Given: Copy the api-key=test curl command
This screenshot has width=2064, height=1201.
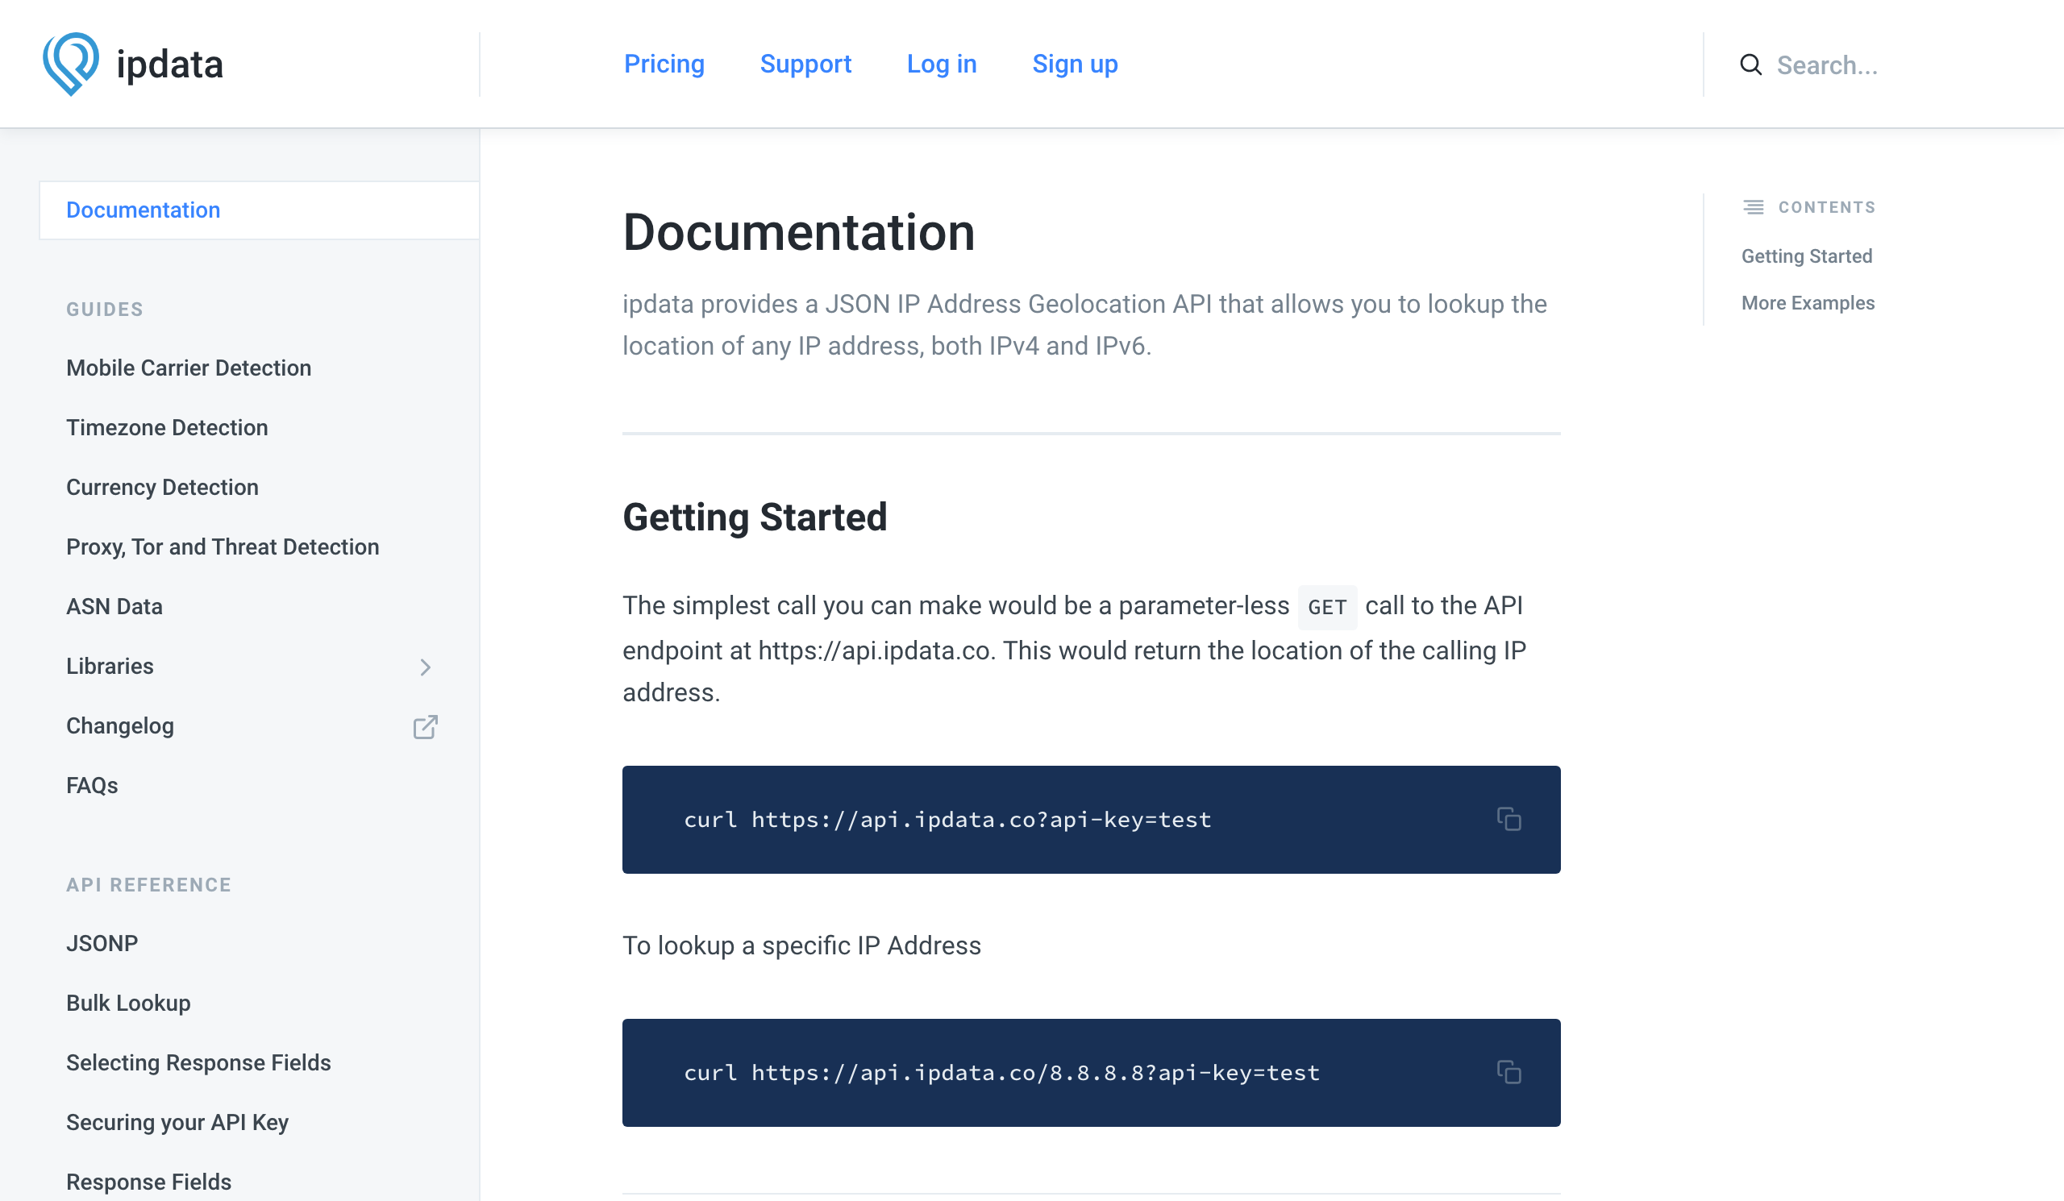Looking at the screenshot, I should pyautogui.click(x=1508, y=819).
